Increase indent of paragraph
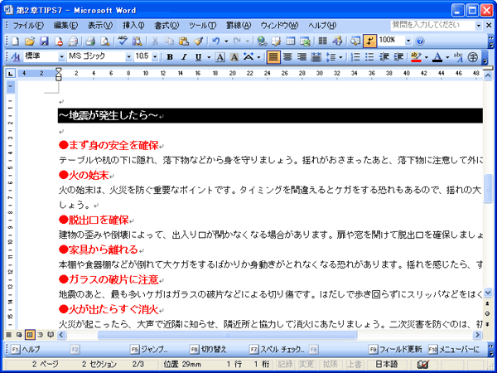The image size is (497, 373). tap(398, 57)
